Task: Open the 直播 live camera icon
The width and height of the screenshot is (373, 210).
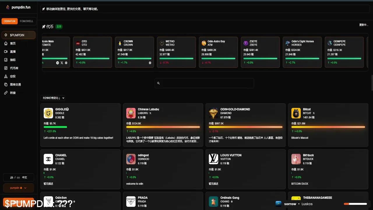Action: click(6, 52)
